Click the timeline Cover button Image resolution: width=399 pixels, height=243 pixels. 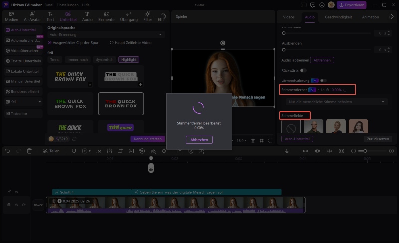(x=38, y=205)
